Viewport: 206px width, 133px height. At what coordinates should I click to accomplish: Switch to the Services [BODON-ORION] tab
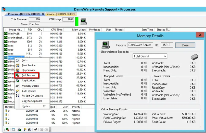click(61, 14)
